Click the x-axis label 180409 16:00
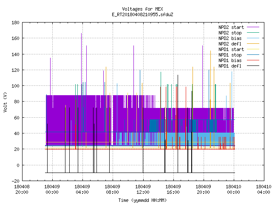The width and height of the screenshot is (272, 204). point(173,190)
